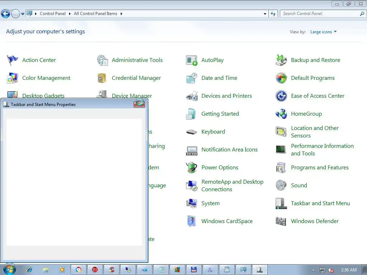Screen dimensions: 367x275
Task: Expand the arrow after Control Panel breadcrumb
Action: click(x=70, y=14)
